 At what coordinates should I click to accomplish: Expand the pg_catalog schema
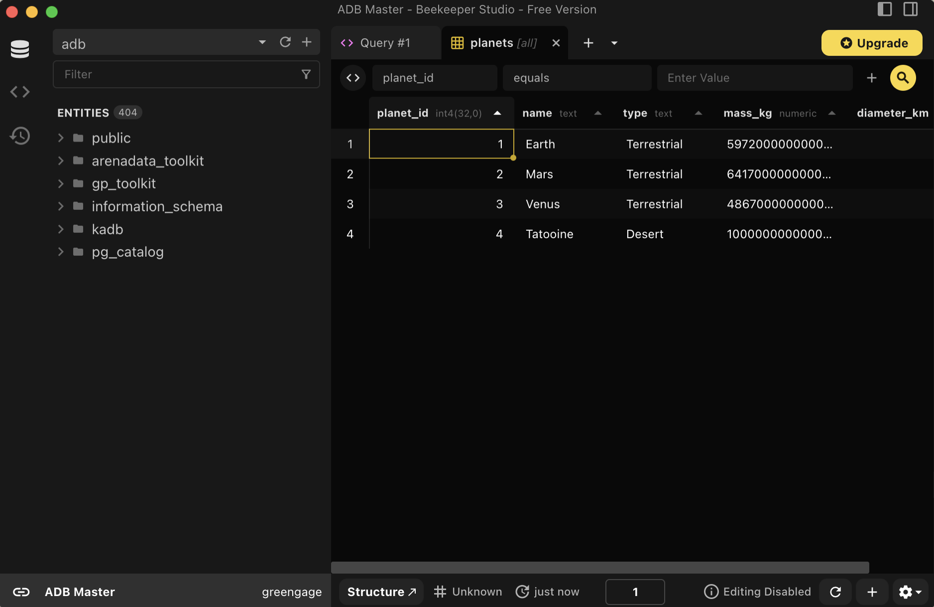pos(61,252)
